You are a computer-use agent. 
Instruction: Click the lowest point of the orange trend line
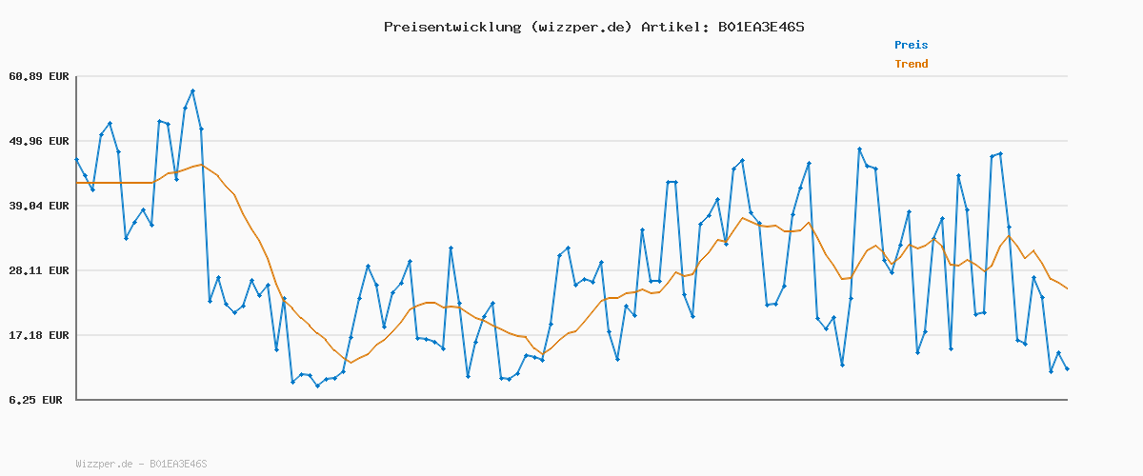click(x=351, y=363)
